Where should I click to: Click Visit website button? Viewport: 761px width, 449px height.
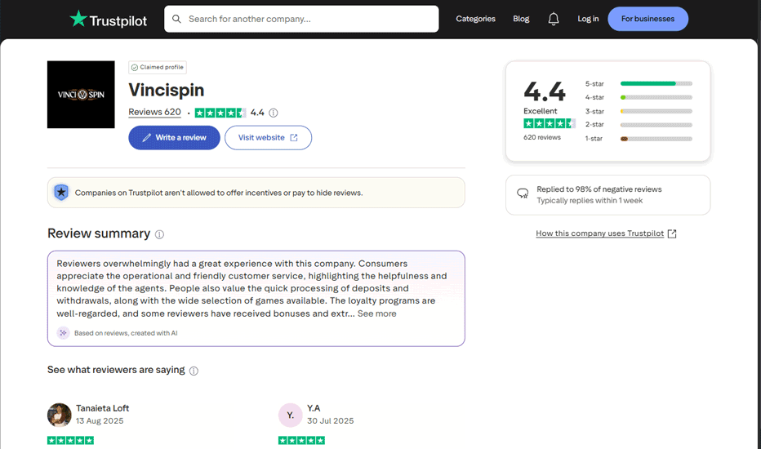[x=268, y=137]
